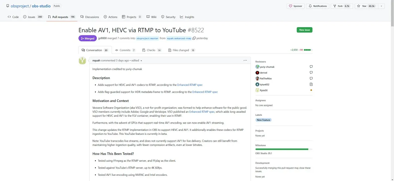Viewport: 394px width, 181px height.
Task: Click the repository icon beside obsproject
Action: coord(8,6)
